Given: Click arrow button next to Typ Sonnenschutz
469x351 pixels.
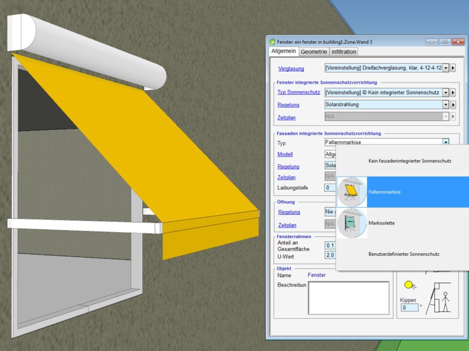Looking at the screenshot, I should [x=453, y=92].
